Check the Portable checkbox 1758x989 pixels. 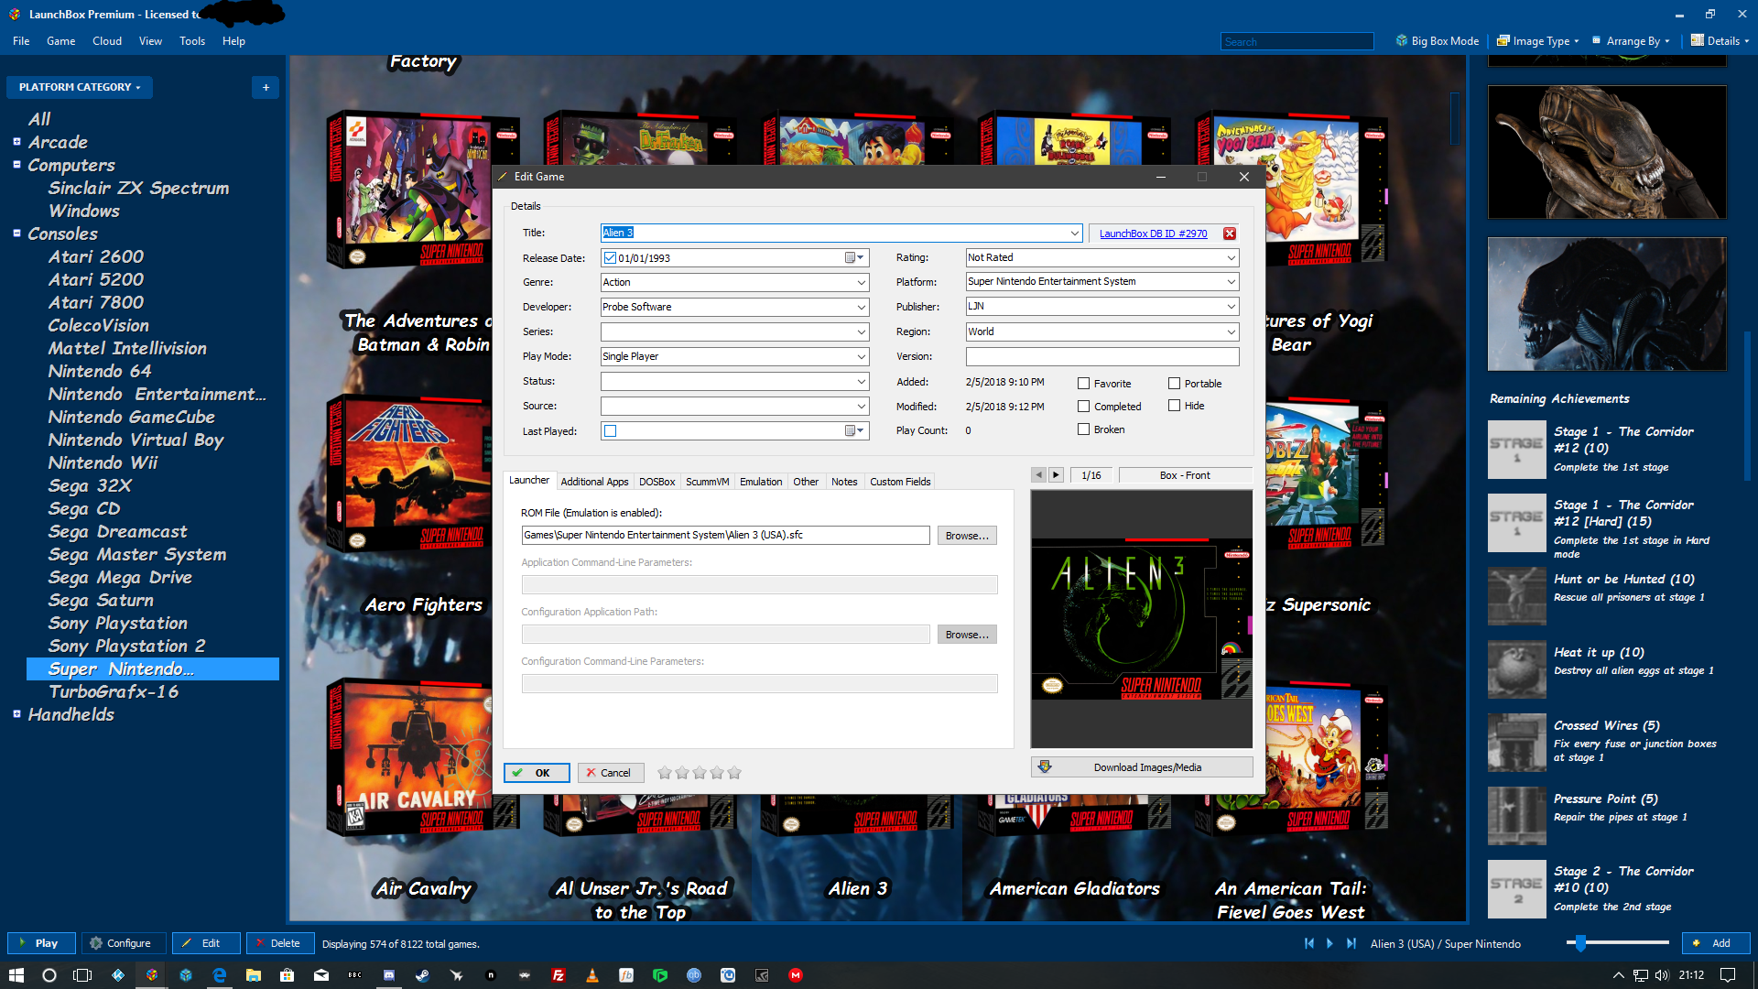1175,384
